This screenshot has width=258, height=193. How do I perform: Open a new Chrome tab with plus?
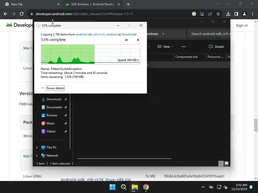128,4
